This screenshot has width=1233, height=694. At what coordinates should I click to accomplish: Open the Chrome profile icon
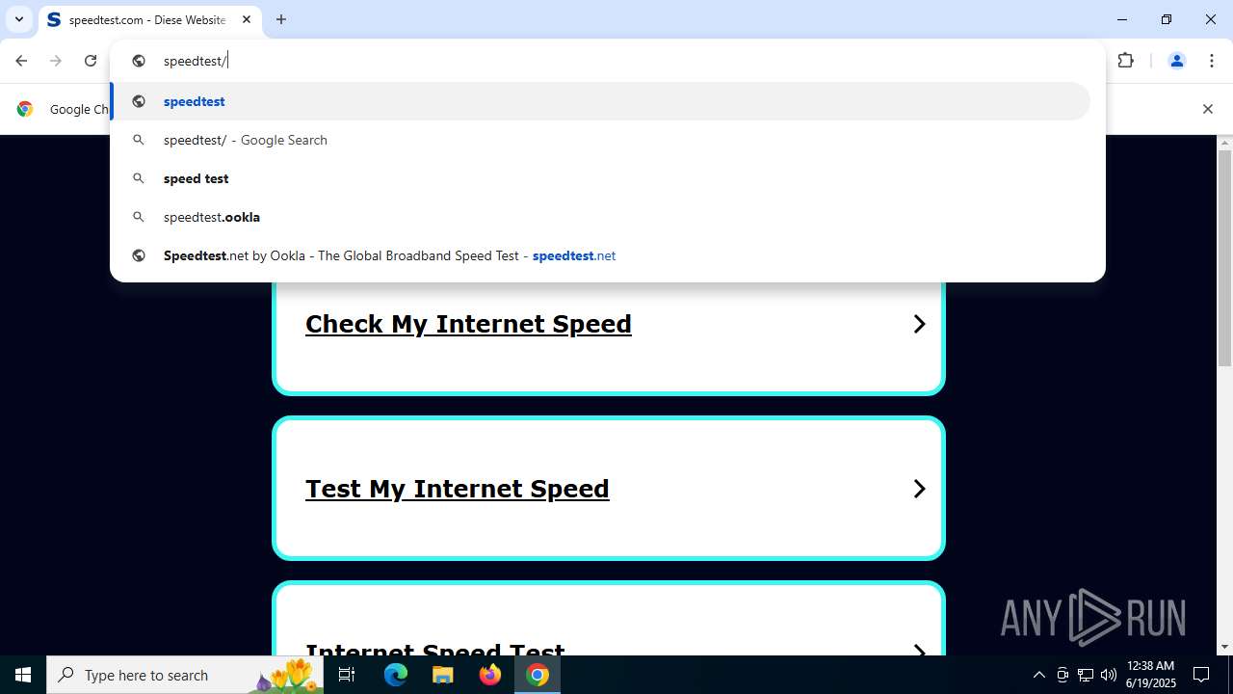pyautogui.click(x=1176, y=61)
